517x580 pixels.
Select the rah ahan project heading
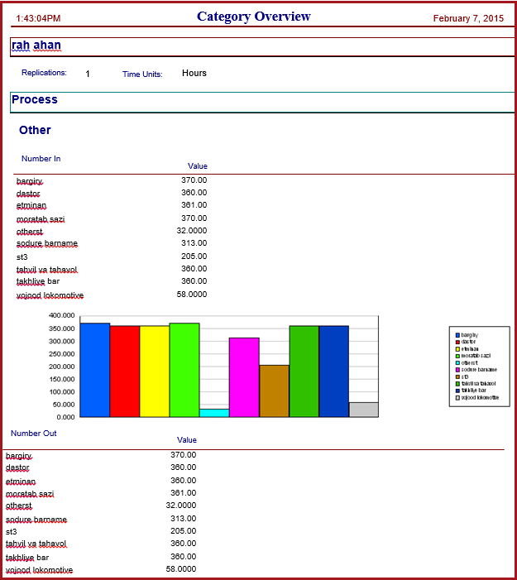pos(36,46)
